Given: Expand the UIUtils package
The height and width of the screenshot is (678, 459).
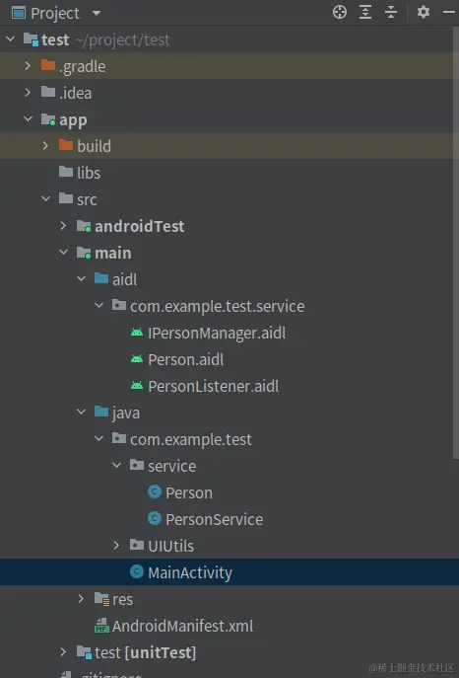Looking at the screenshot, I should 116,546.
